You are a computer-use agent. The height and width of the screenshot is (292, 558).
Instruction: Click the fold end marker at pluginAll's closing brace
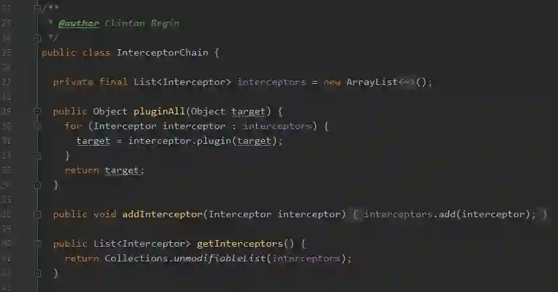click(37, 185)
